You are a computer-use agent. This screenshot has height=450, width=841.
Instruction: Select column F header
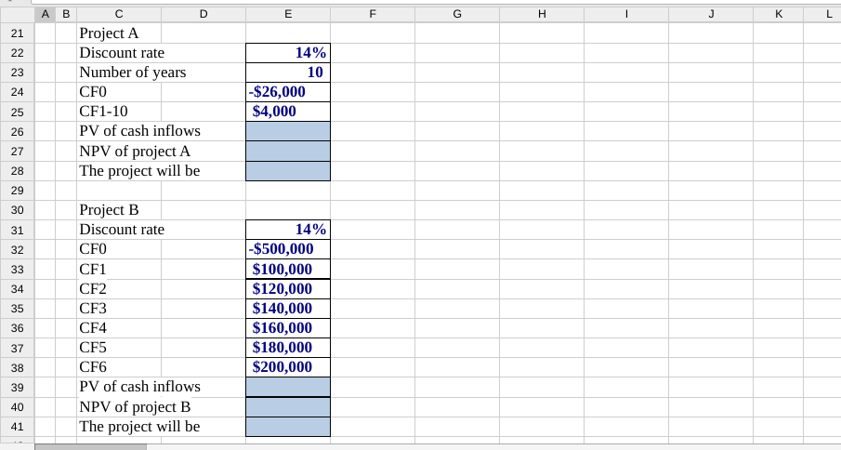click(x=373, y=15)
